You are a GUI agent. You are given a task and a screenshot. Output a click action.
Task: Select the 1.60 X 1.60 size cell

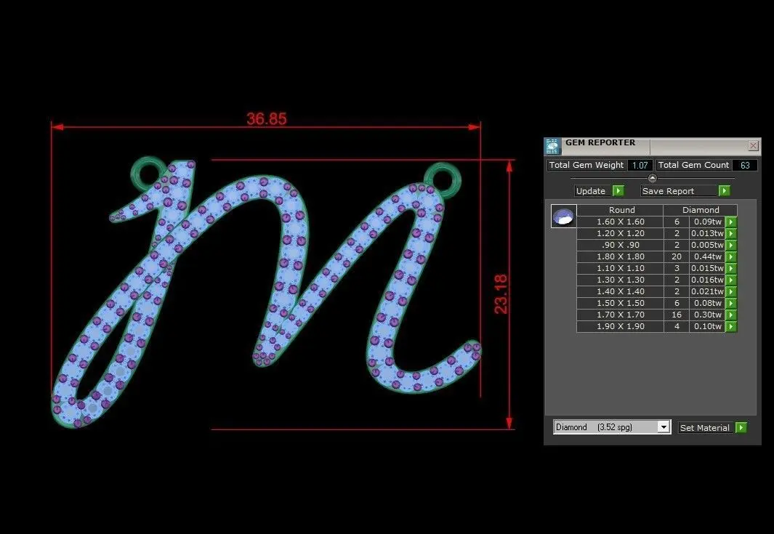[621, 222]
